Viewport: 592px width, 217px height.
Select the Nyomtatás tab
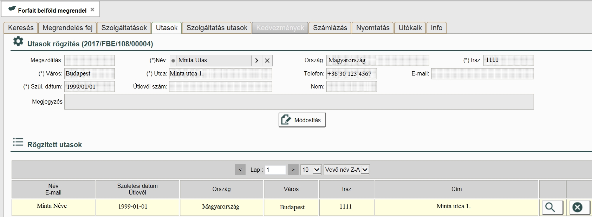[373, 28]
